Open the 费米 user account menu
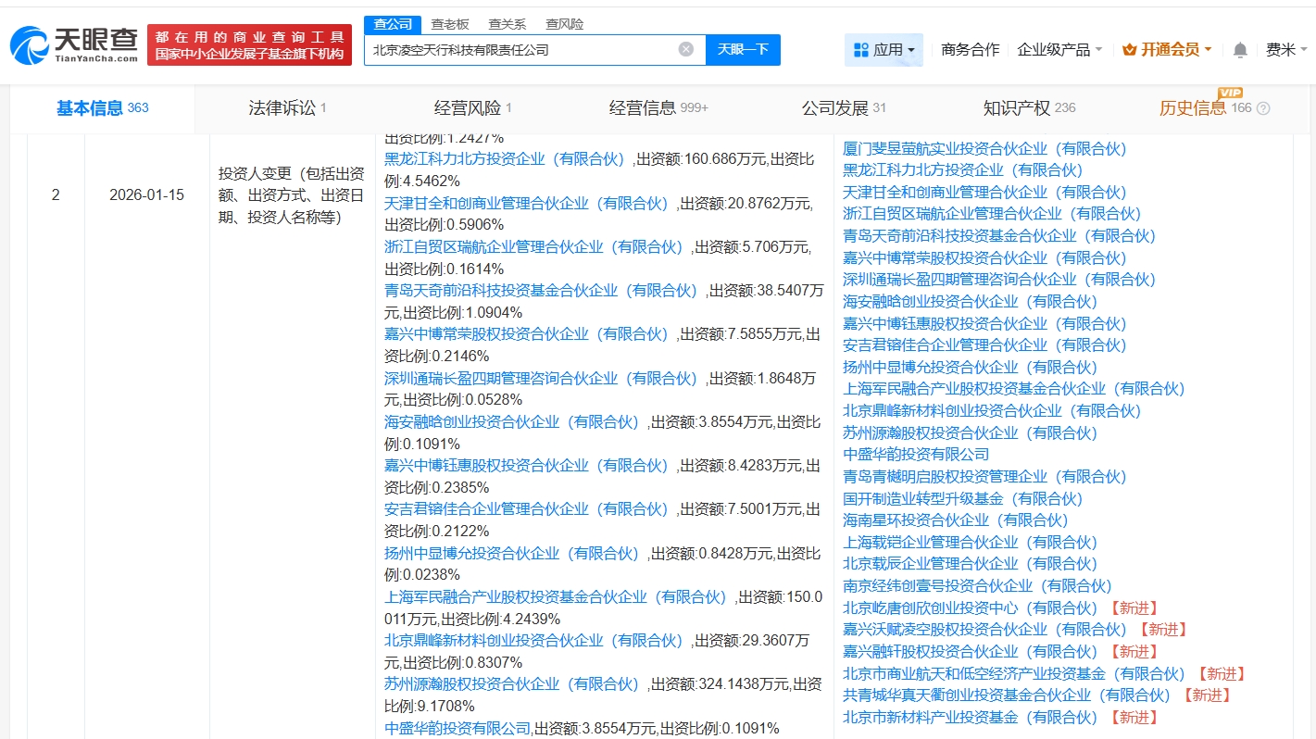Screen dimensions: 1316x739 click(1286, 50)
